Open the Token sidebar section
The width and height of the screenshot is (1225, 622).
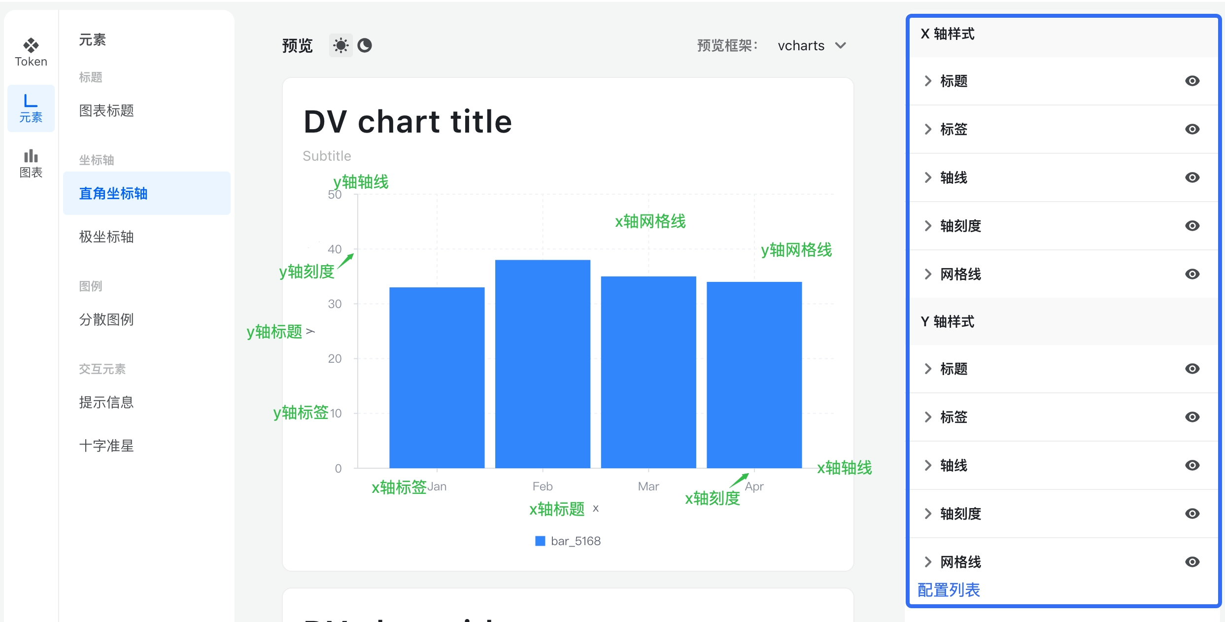(31, 52)
